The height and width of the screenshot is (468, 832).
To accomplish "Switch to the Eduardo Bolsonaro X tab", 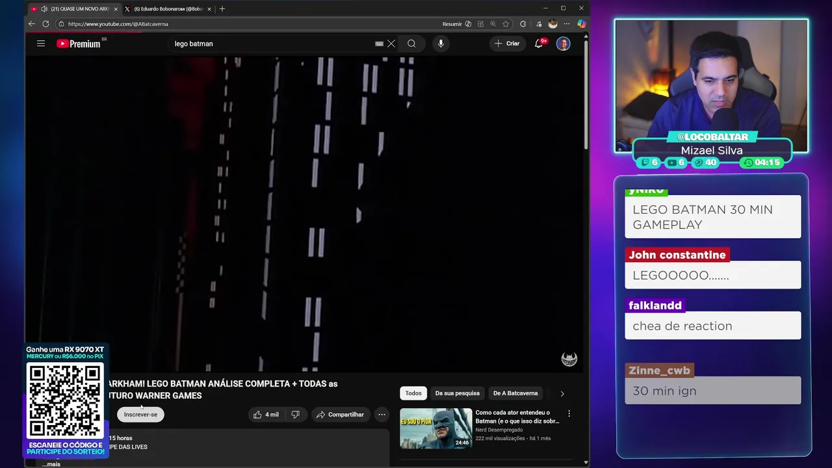I will [x=168, y=9].
